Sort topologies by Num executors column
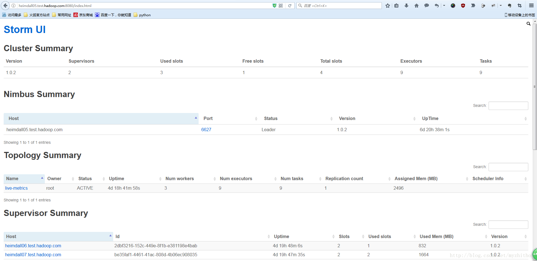537x261 pixels. 248,179
